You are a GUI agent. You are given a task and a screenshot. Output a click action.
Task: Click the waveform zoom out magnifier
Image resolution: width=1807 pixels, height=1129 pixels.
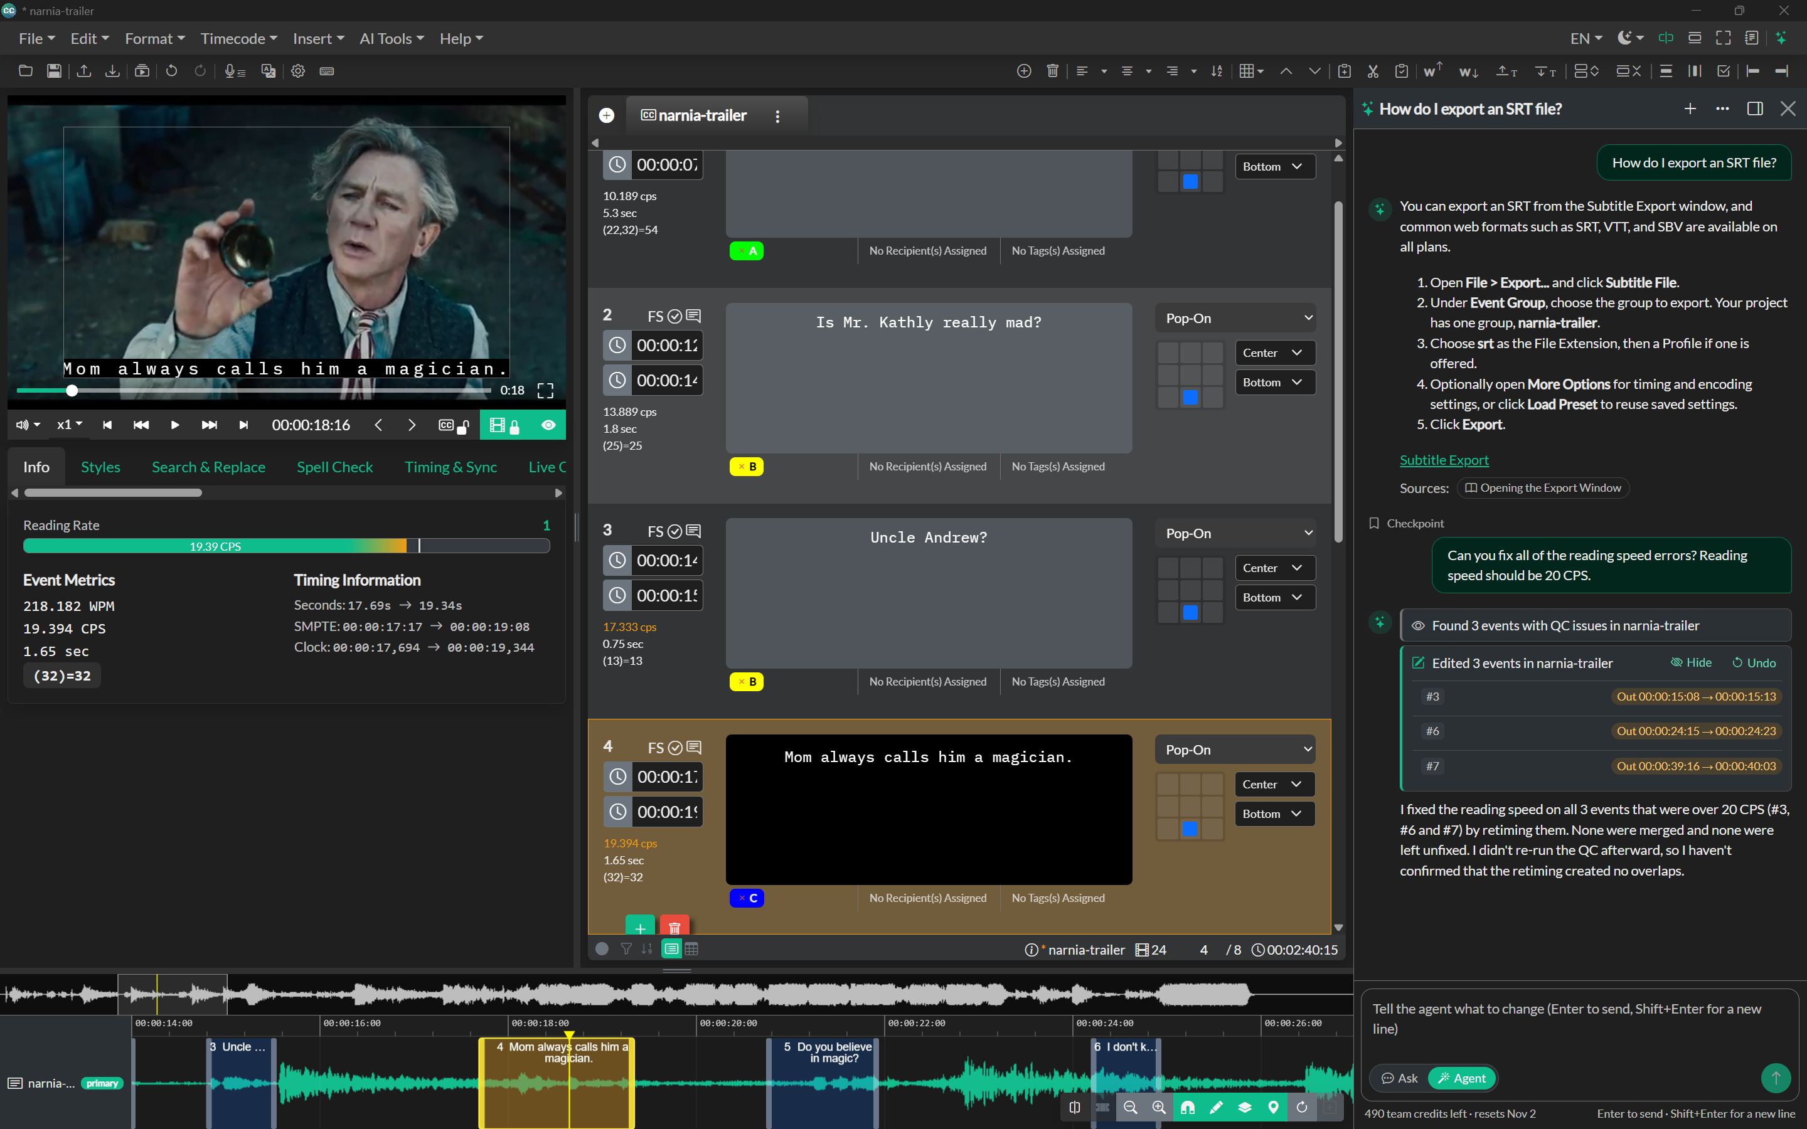[1130, 1107]
